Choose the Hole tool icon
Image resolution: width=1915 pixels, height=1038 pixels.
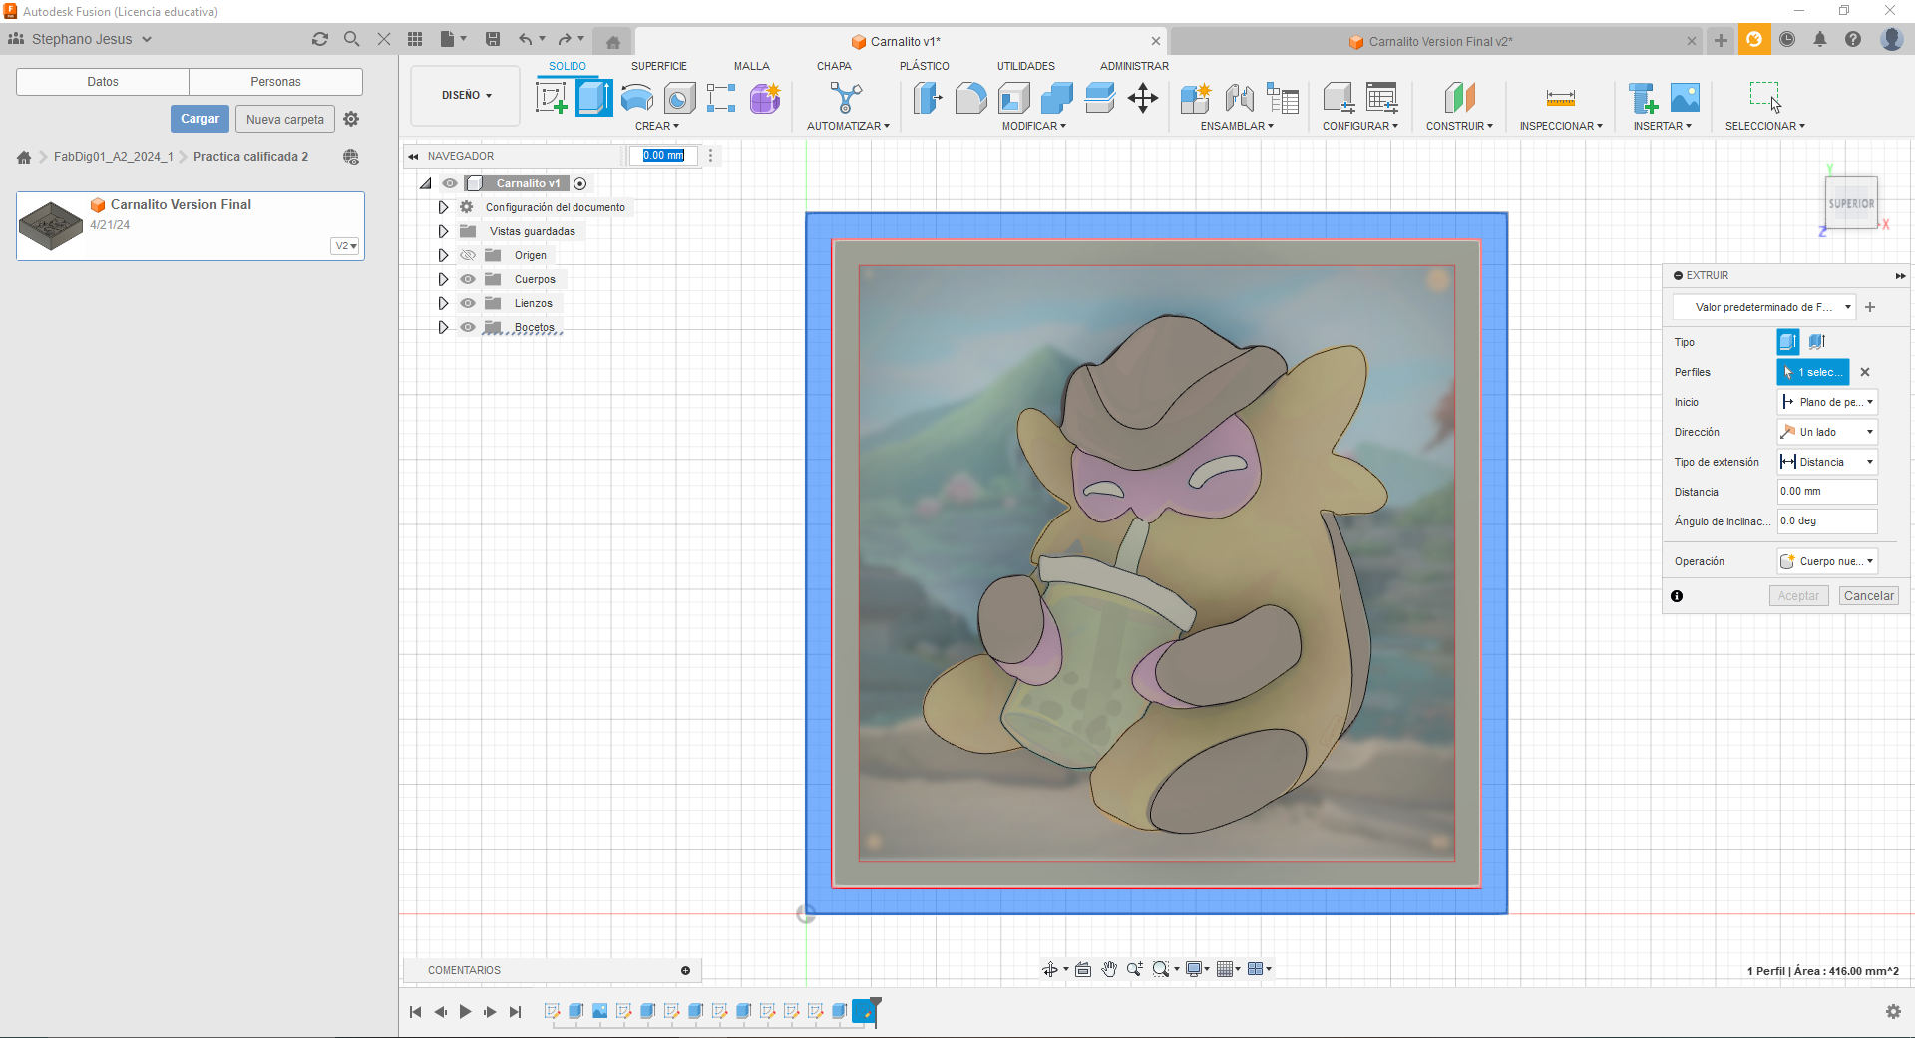[x=680, y=98]
